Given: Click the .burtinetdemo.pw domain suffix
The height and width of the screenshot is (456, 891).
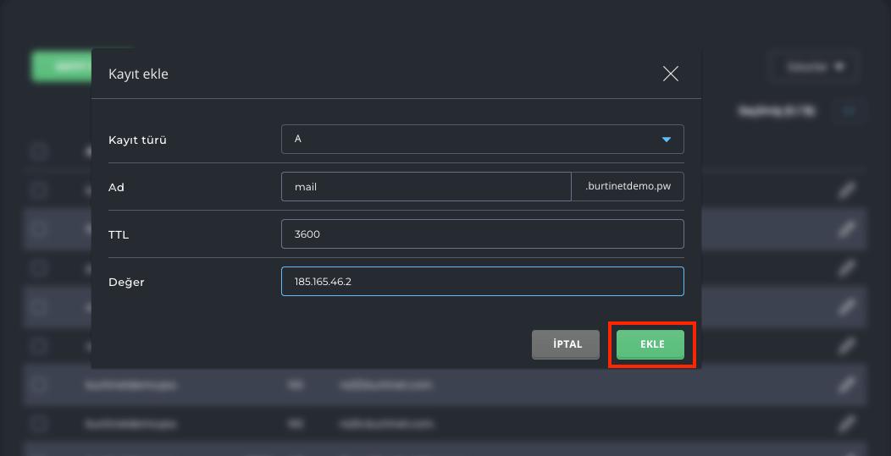Looking at the screenshot, I should [x=628, y=187].
